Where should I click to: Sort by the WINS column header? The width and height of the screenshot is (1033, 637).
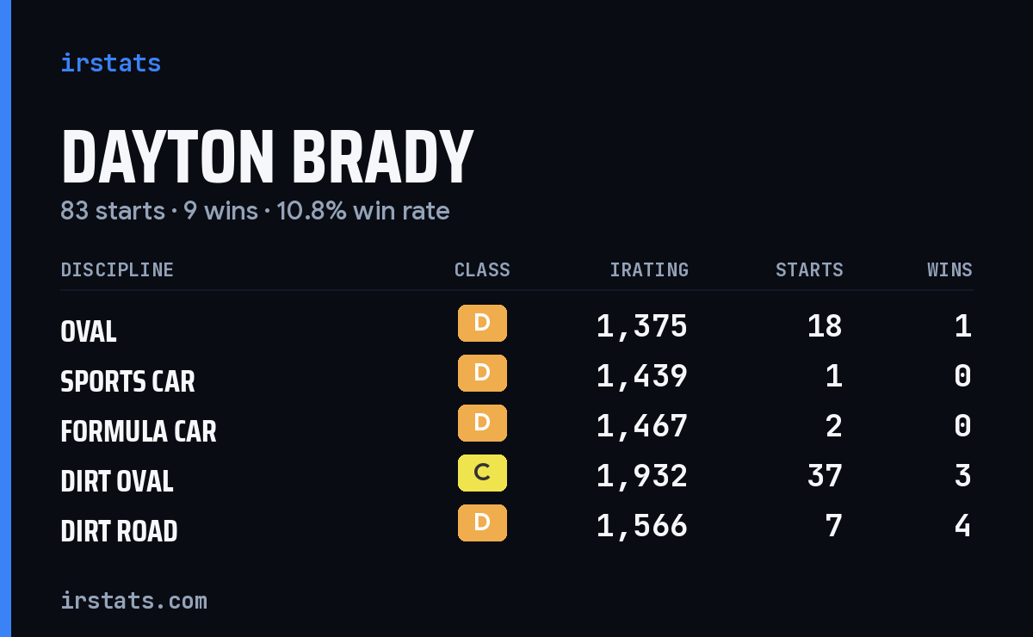coord(949,270)
